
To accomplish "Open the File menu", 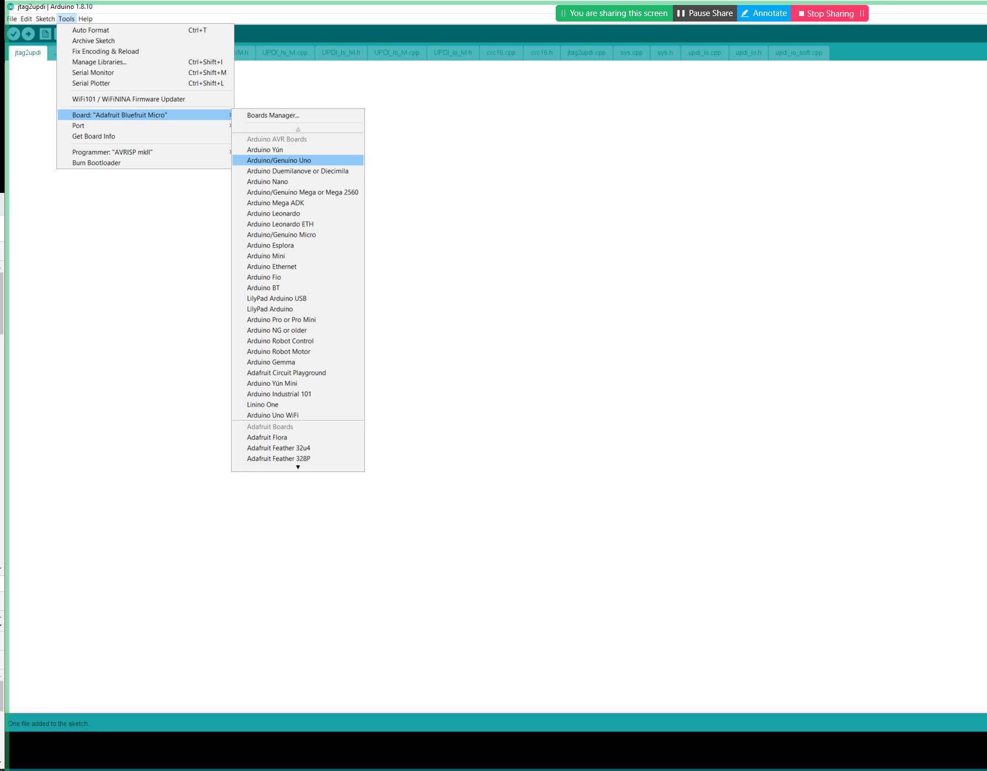I will (x=12, y=19).
